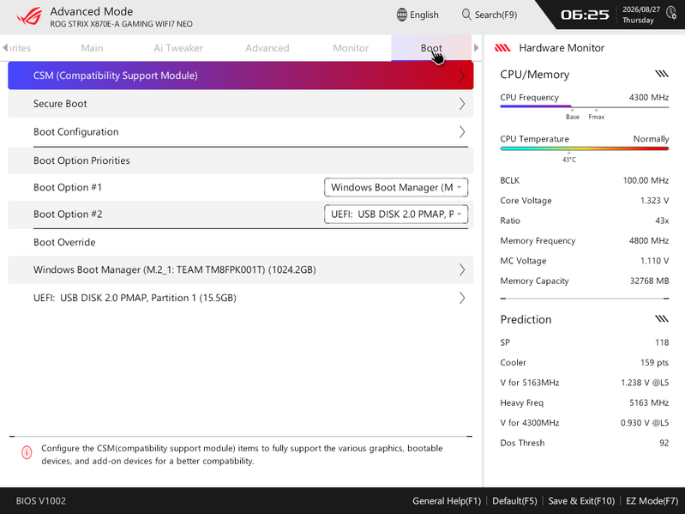Click the Boot Override heading
685x514 pixels.
point(64,242)
